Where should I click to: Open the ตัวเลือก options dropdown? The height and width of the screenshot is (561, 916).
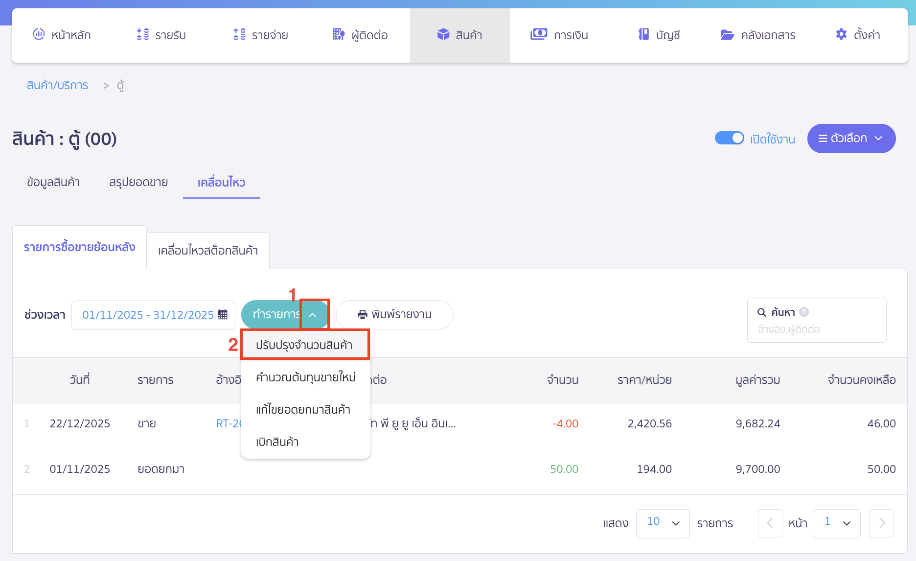pos(851,139)
